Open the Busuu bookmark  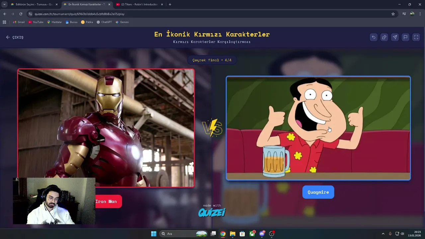click(71, 22)
